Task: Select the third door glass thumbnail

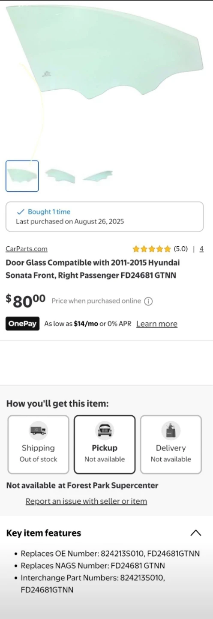Action: click(x=98, y=176)
